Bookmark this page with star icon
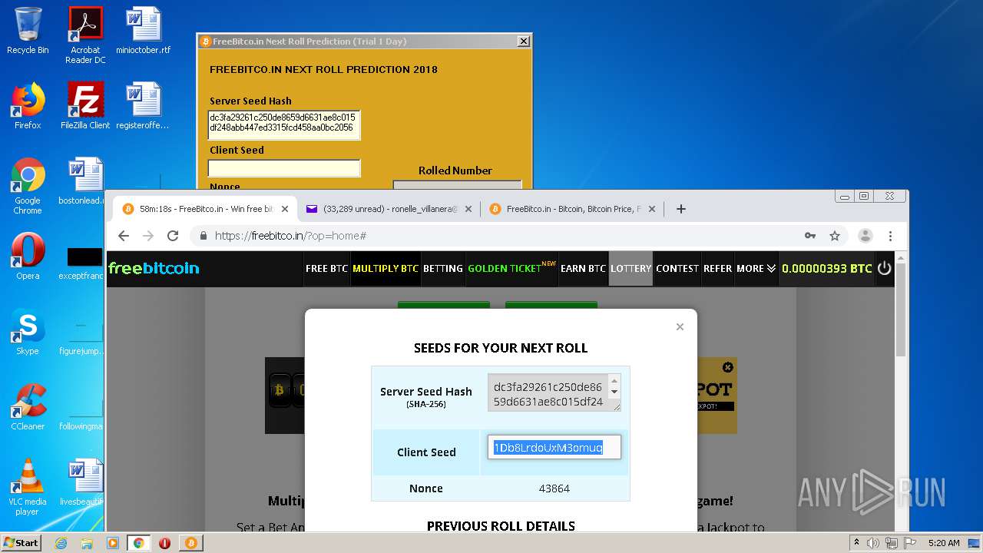 coord(835,236)
